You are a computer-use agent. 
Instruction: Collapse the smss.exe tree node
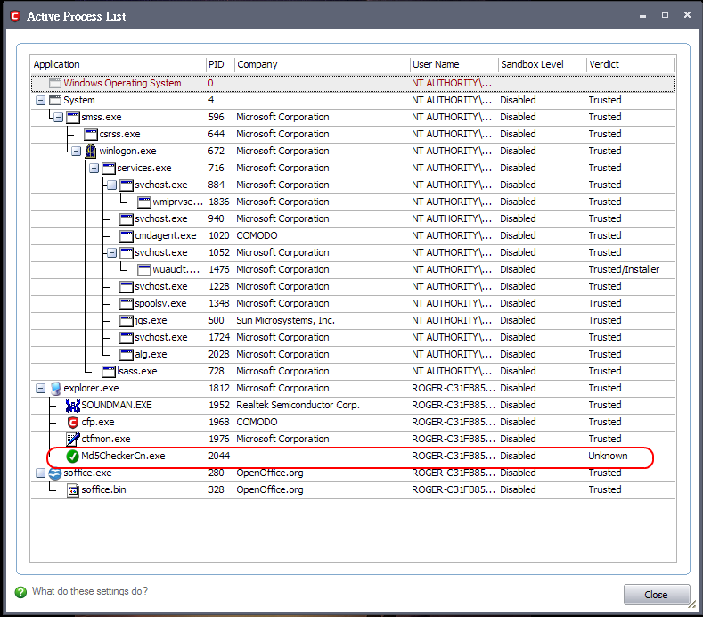pyautogui.click(x=58, y=117)
